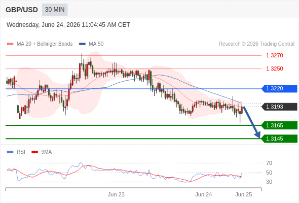Toggle the 9MA legend entry
The height and width of the screenshot is (203, 299).
click(x=42, y=152)
